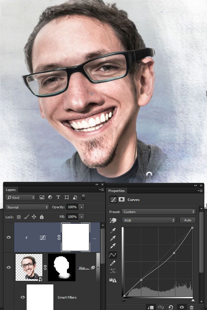Pick the black point eyedropper
This screenshot has width=207, height=310.
tap(113, 231)
